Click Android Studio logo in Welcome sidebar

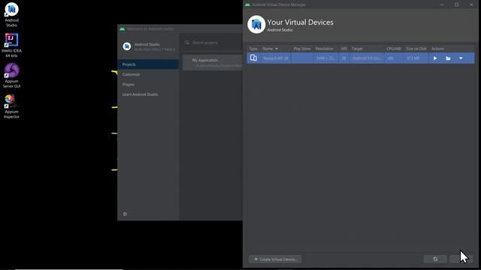127,46
